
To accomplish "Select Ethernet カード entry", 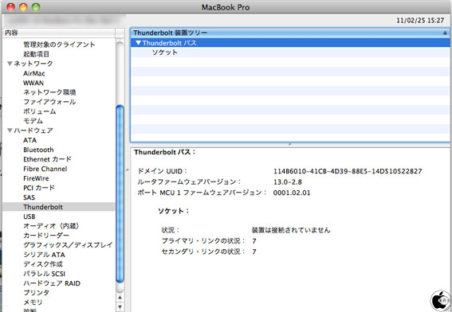I will tap(47, 159).
